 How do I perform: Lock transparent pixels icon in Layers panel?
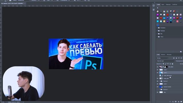pos(163,64)
